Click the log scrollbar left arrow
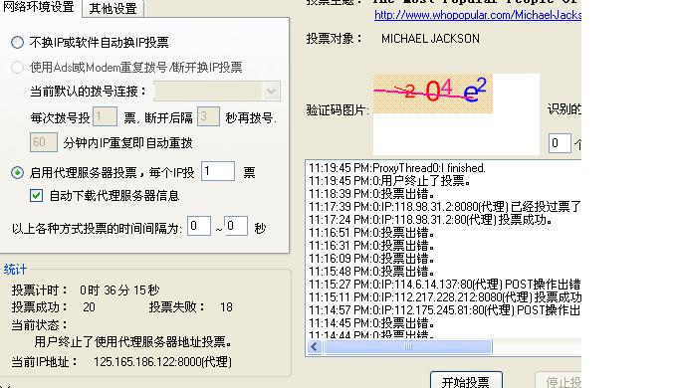680x388 pixels. point(315,347)
